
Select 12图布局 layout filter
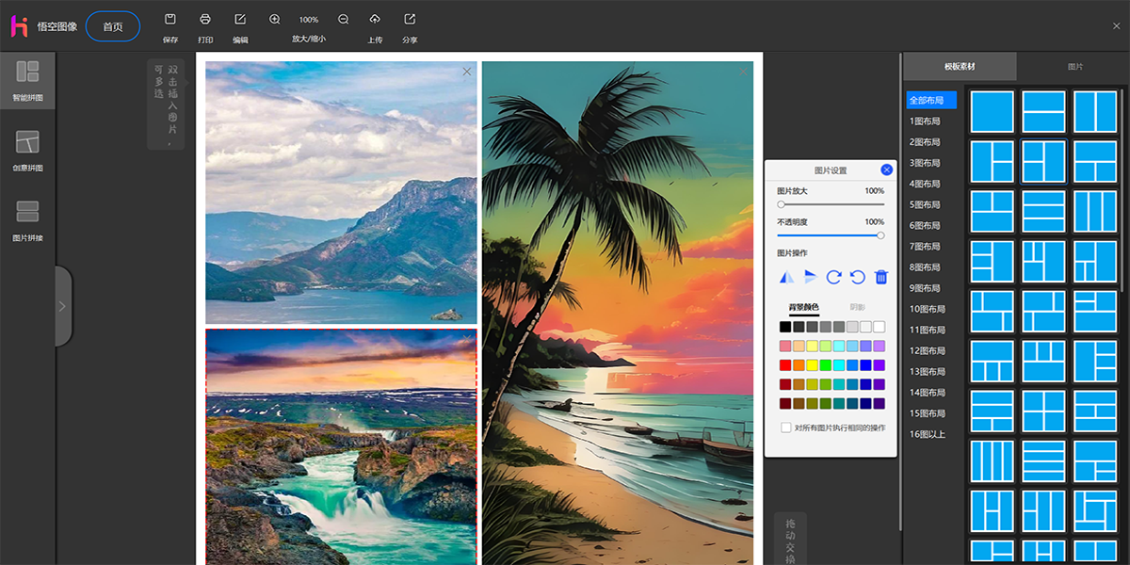pyautogui.click(x=928, y=350)
